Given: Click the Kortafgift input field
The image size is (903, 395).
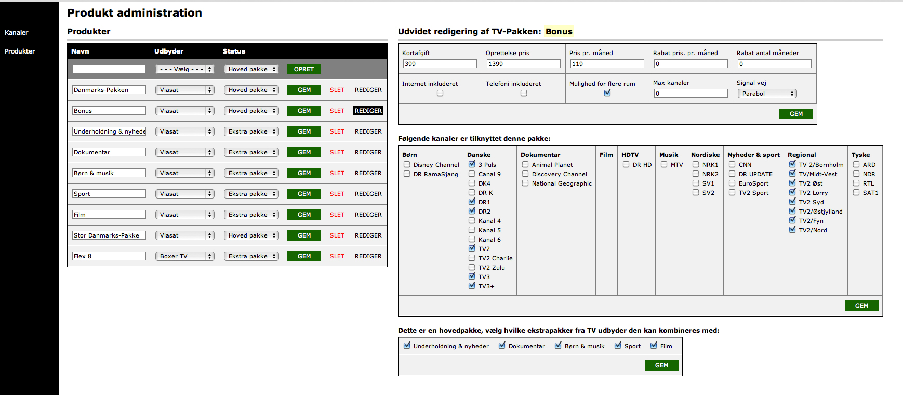Looking at the screenshot, I should [x=440, y=64].
